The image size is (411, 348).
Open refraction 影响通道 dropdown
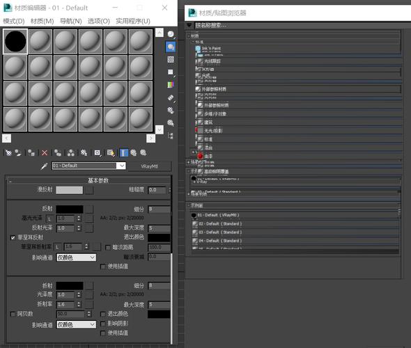click(76, 325)
